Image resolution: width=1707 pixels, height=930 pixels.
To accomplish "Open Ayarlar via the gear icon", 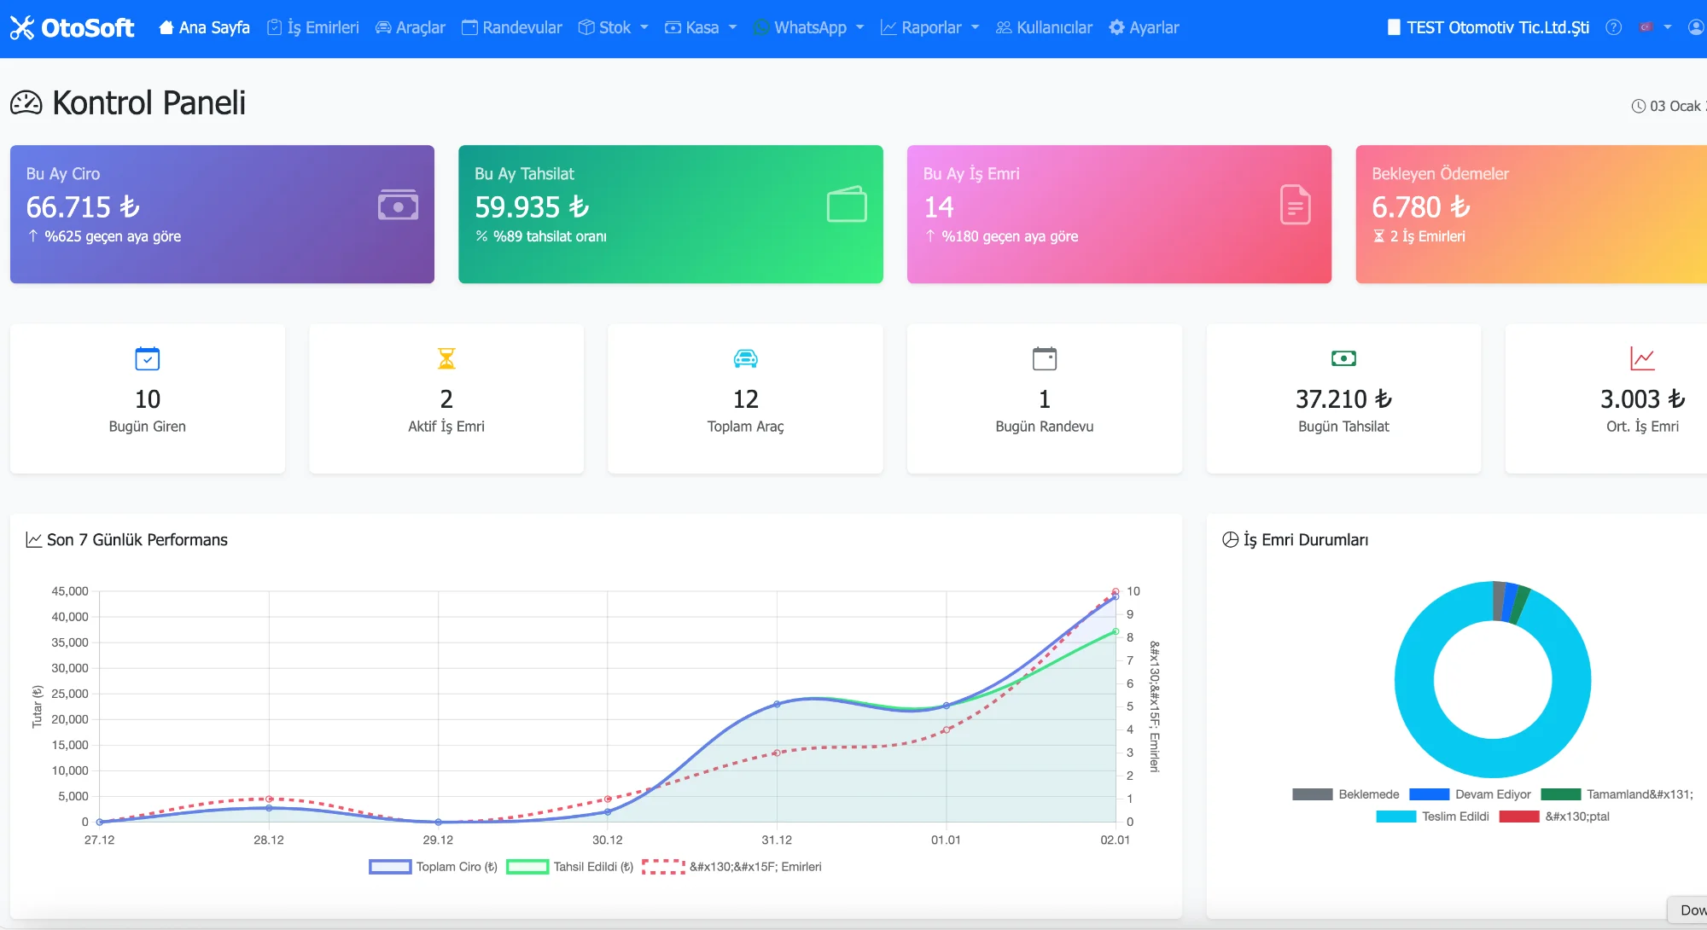I will coord(1116,27).
